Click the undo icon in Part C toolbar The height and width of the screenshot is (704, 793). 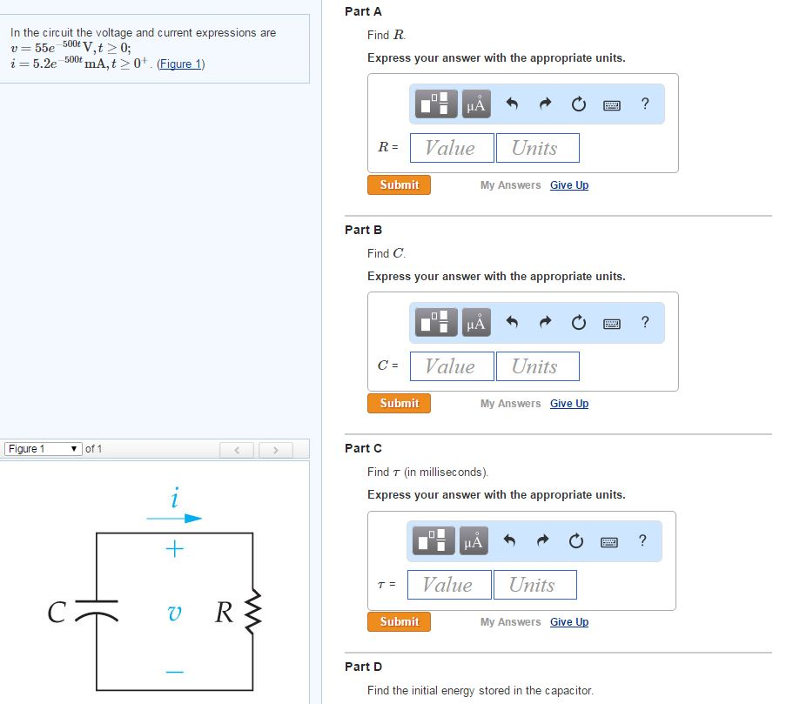tap(512, 540)
